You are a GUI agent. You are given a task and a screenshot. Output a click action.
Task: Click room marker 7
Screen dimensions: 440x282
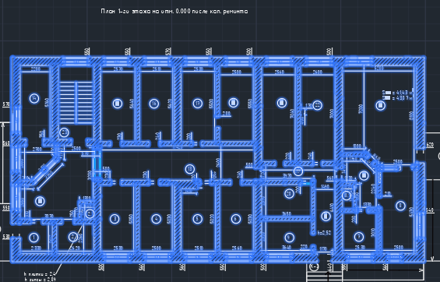click(x=359, y=237)
